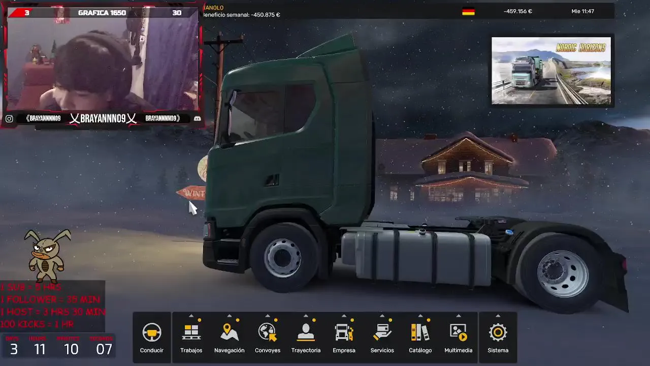Click the countdown hours value 11
Viewport: 650px width, 366px height.
tap(40, 349)
